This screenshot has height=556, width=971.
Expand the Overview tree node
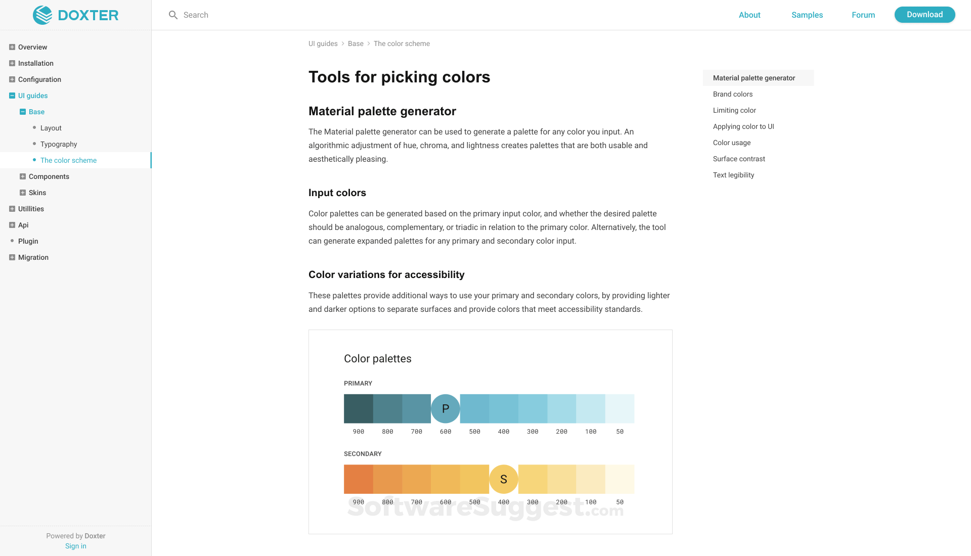coord(12,47)
